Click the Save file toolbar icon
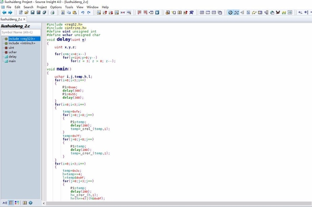The height and width of the screenshot is (207, 312). pyautogui.click(x=32, y=13)
